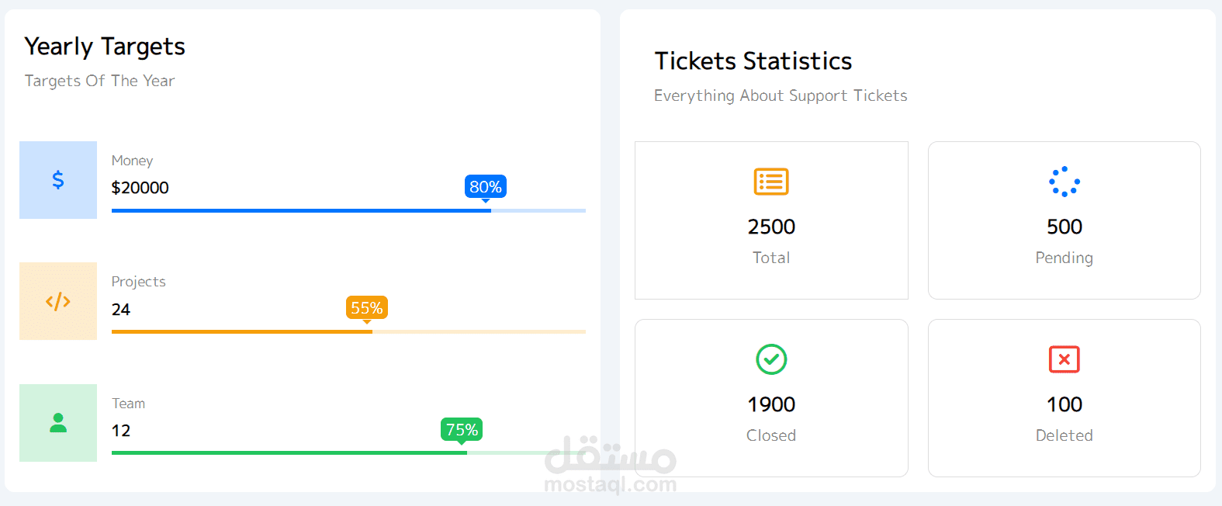Click the orange list Total tickets icon
Image resolution: width=1222 pixels, height=506 pixels.
point(771,182)
